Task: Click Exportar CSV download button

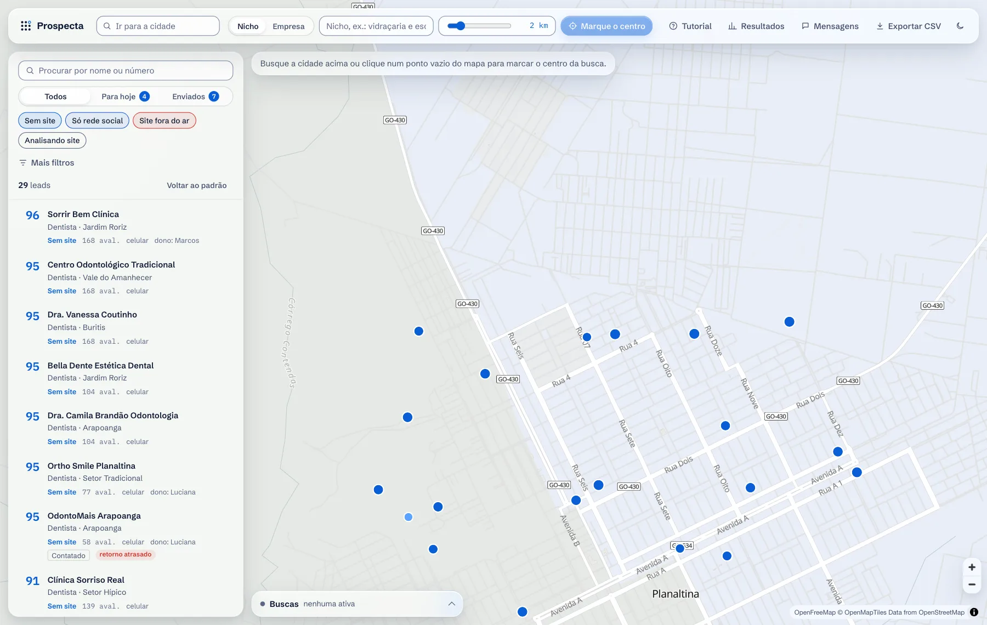Action: tap(909, 26)
